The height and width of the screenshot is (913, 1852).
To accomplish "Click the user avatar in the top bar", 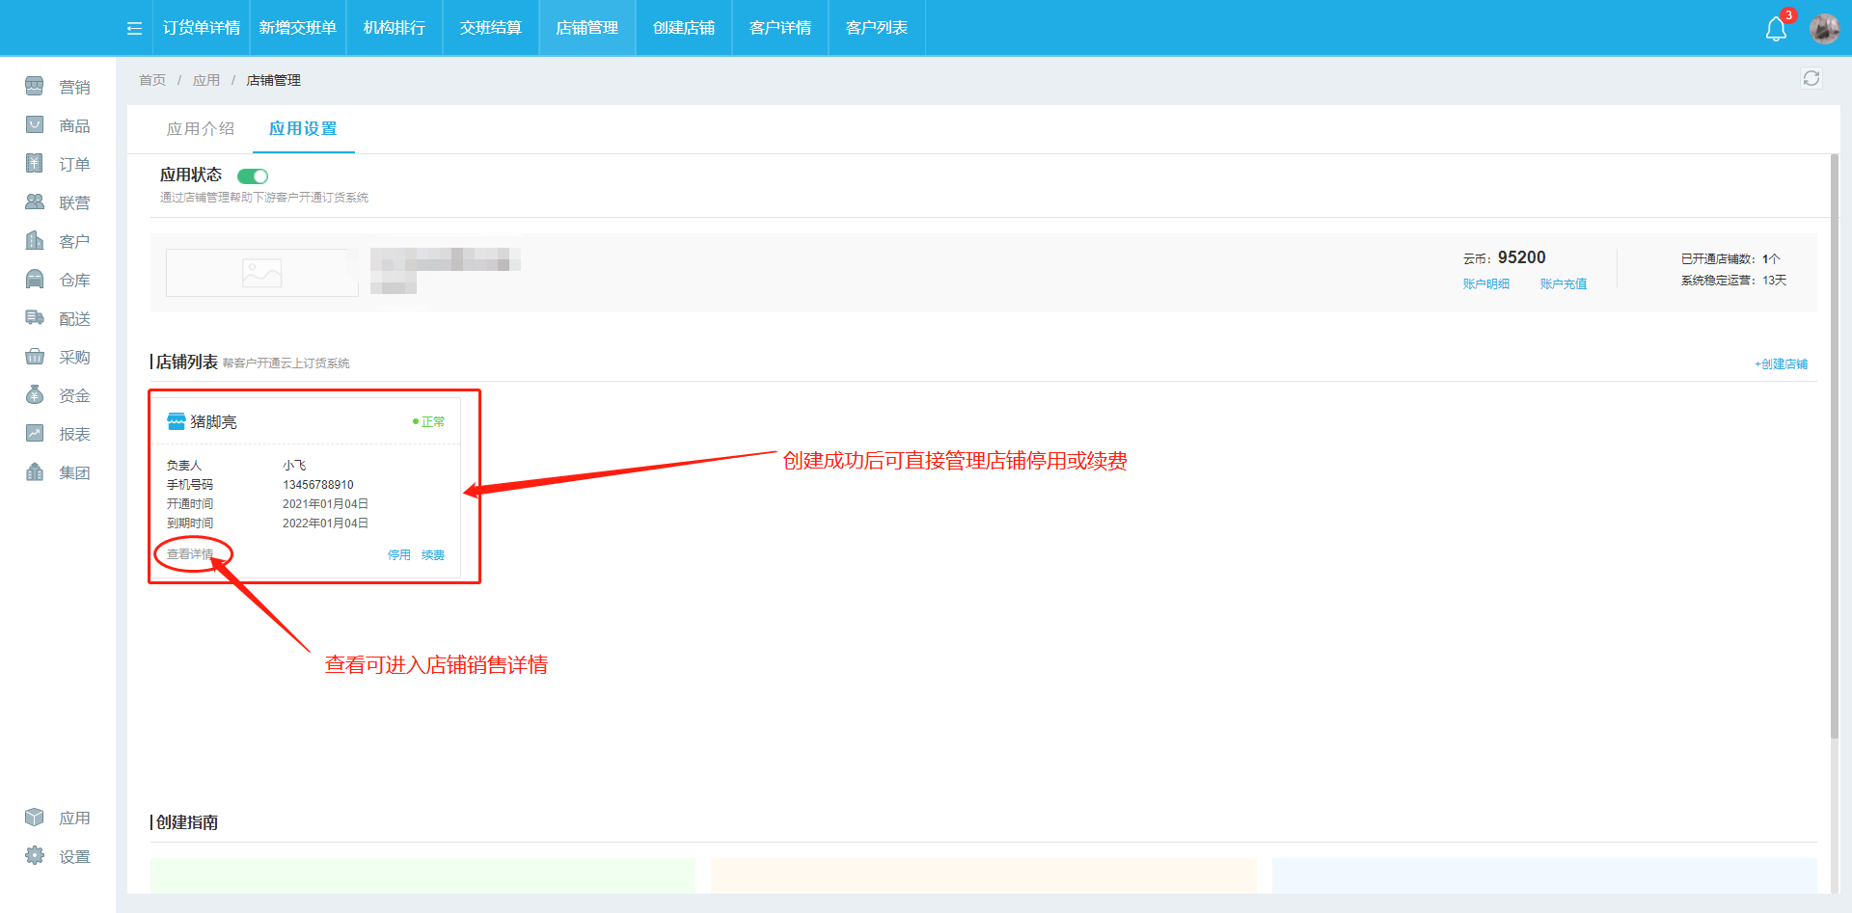I will coord(1825,28).
